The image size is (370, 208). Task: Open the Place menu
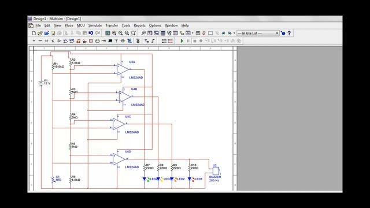(69, 25)
